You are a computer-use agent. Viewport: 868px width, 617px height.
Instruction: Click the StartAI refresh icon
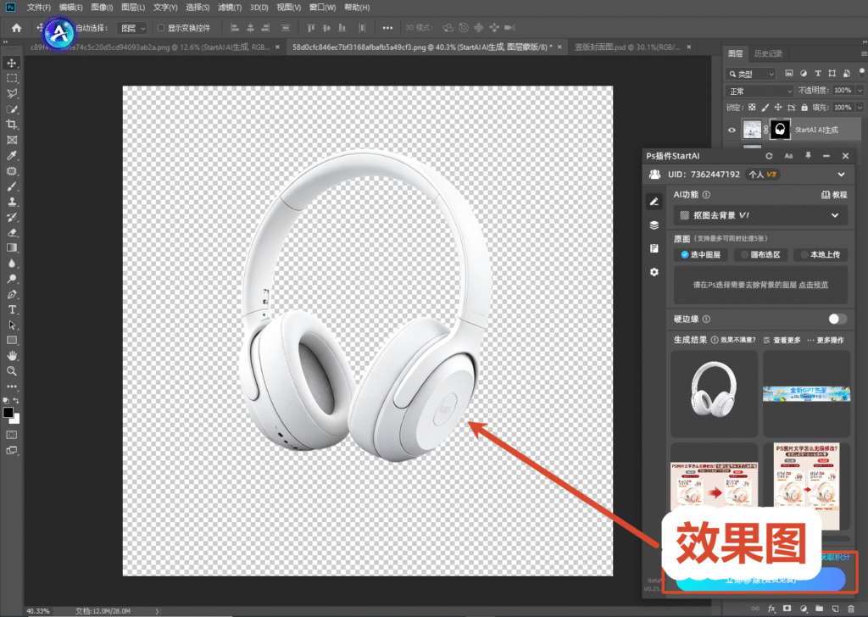coord(769,156)
